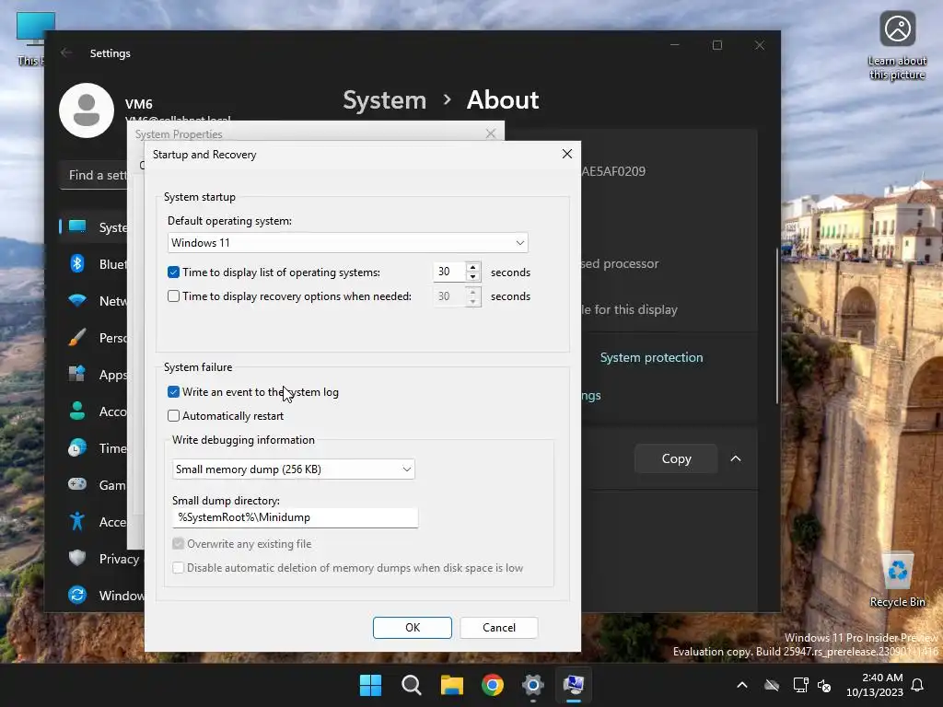The width and height of the screenshot is (943, 707).
Task: Open Windows Update via the refresh icon
Action: click(x=77, y=596)
